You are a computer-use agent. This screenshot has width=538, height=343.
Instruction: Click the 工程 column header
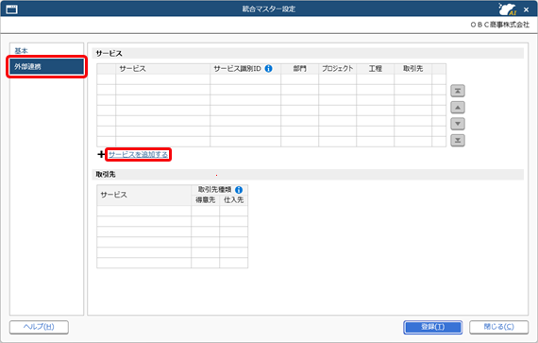point(376,69)
